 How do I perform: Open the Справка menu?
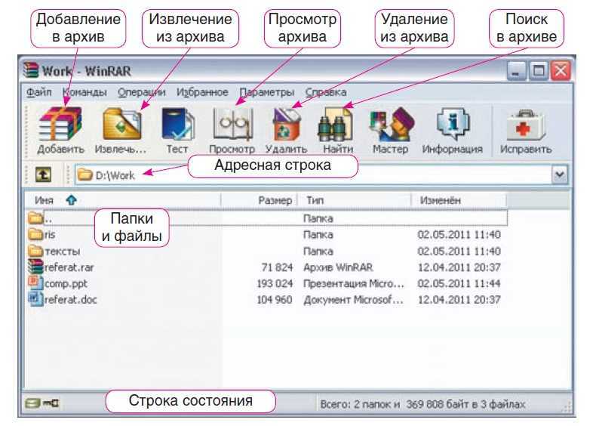point(326,92)
